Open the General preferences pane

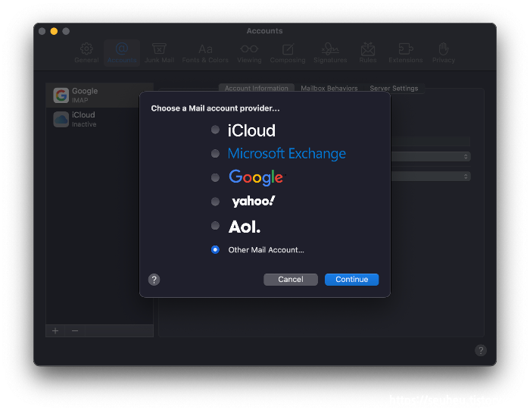pos(86,53)
